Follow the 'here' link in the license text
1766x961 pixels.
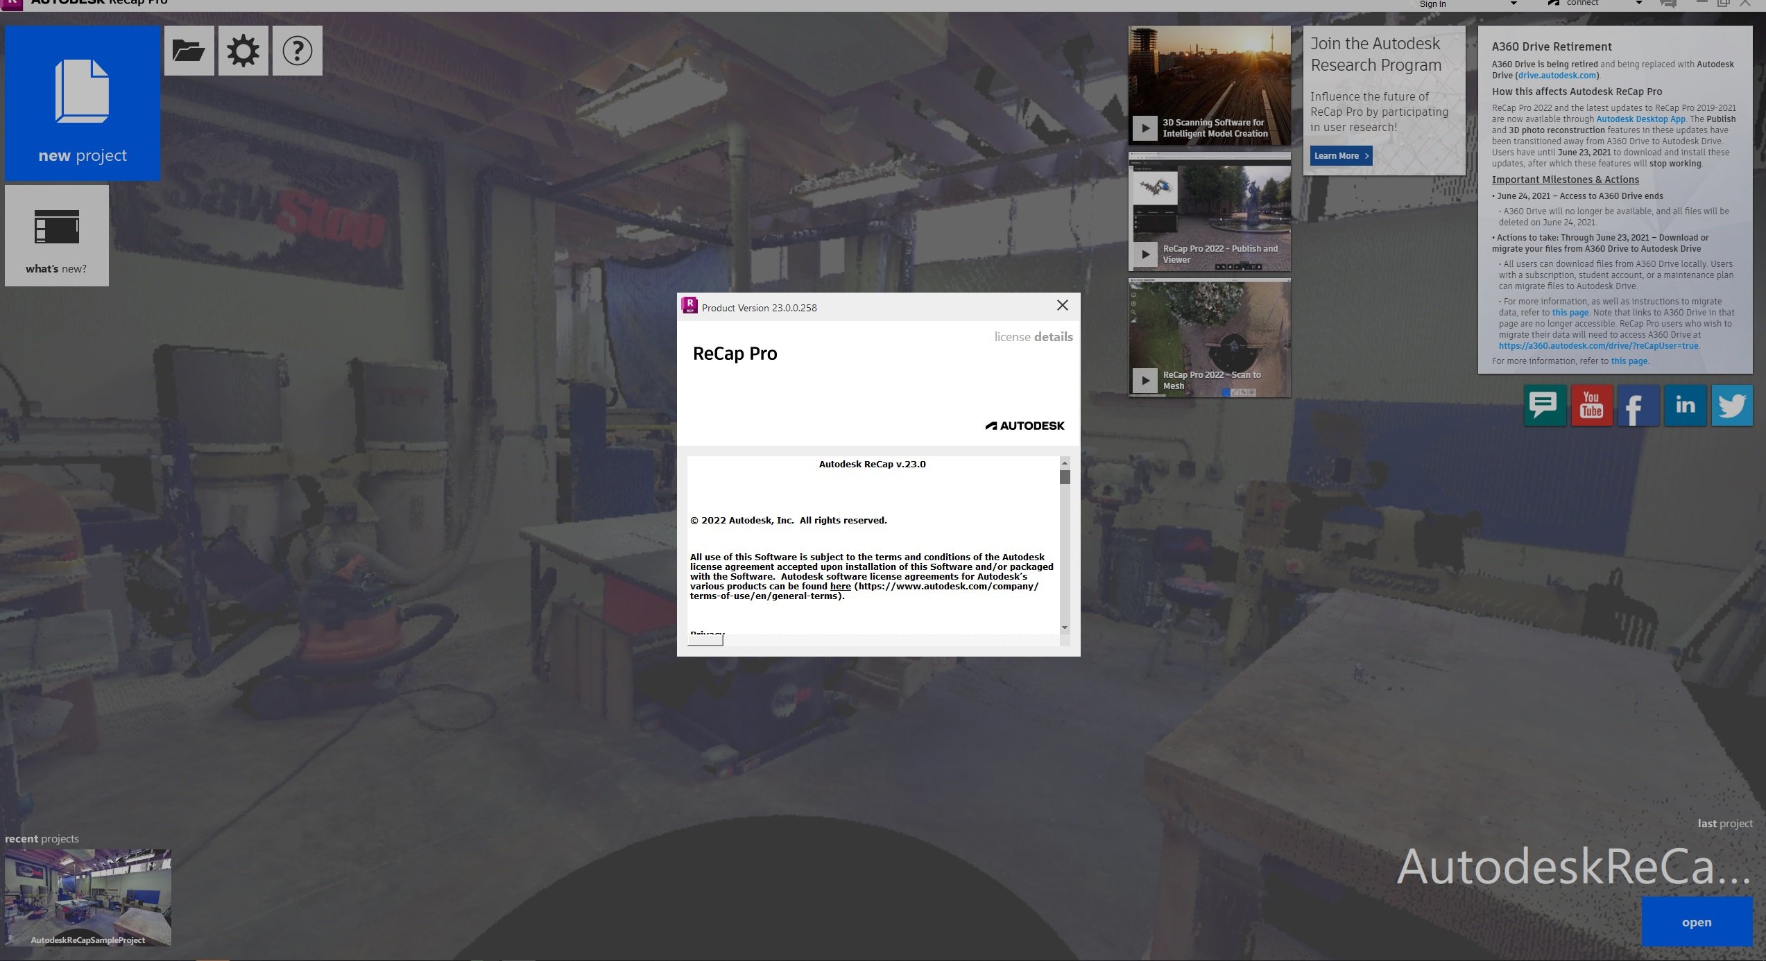pyautogui.click(x=840, y=587)
